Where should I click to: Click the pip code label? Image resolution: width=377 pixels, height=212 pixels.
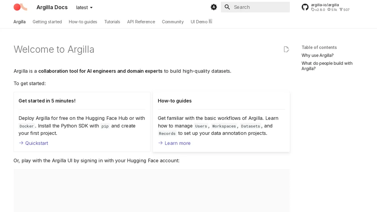coord(105,126)
